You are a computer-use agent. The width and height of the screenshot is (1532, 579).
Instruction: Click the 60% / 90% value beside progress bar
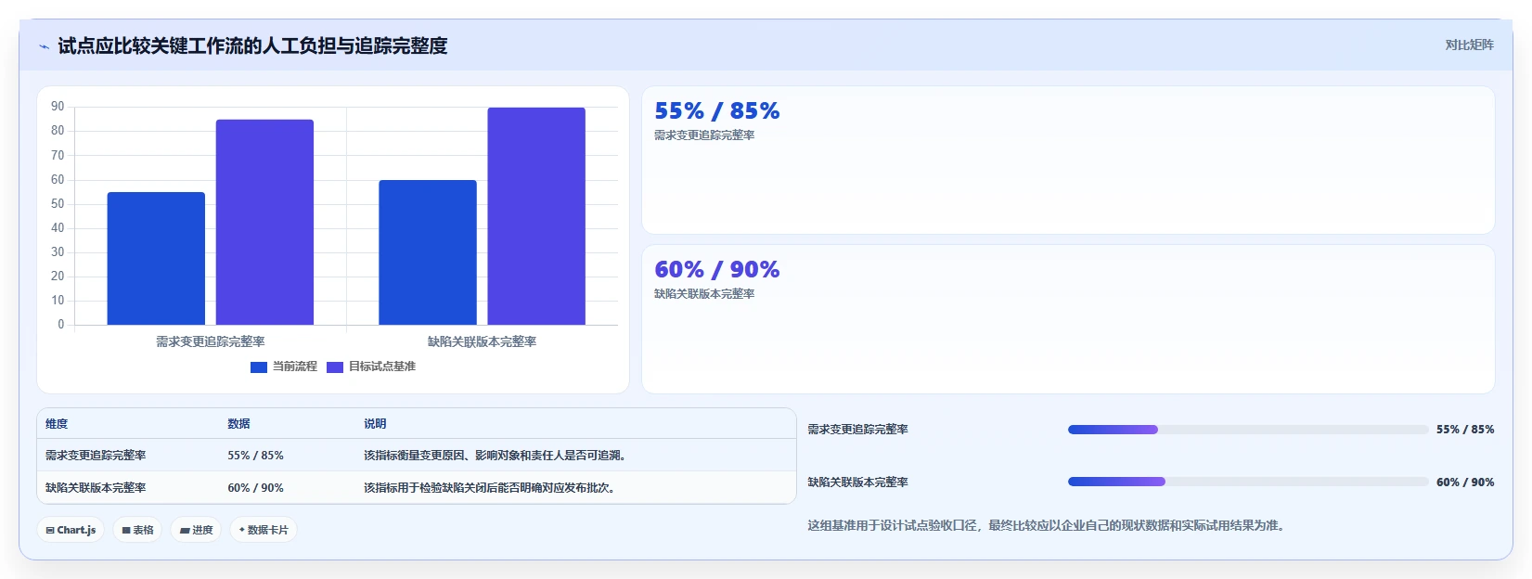pyautogui.click(x=1465, y=482)
